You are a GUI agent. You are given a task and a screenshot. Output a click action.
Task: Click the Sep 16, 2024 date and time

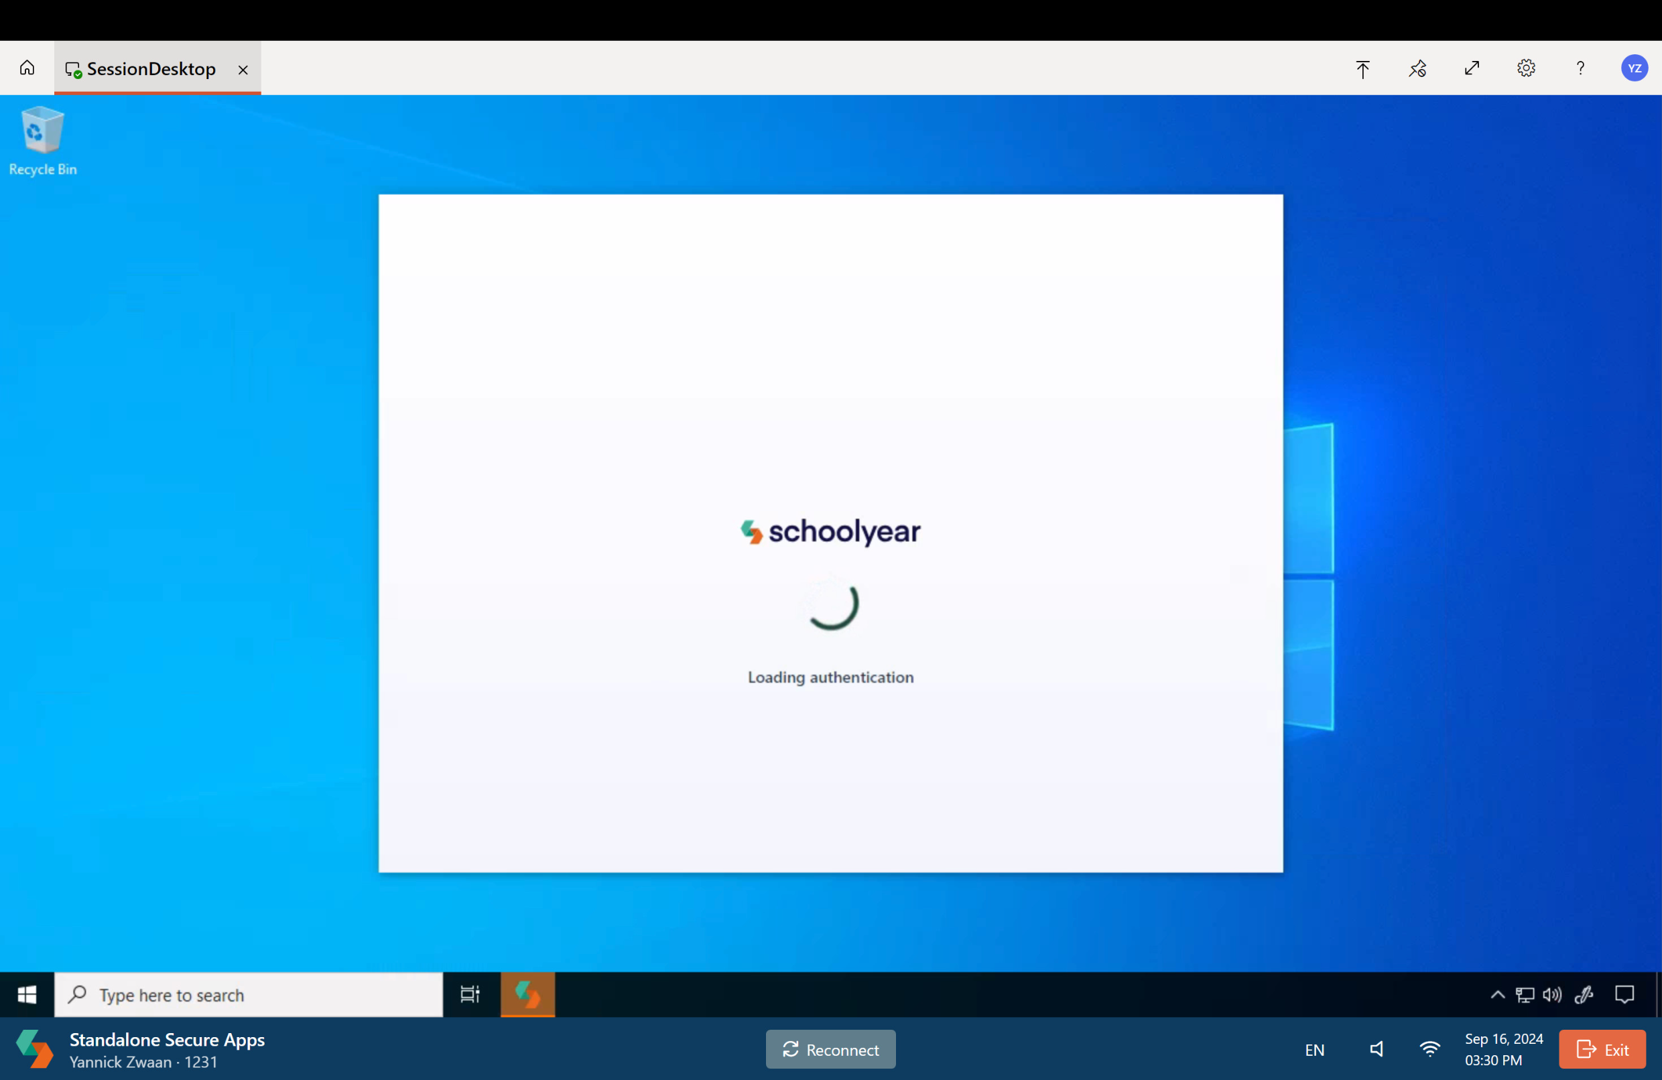coord(1503,1049)
